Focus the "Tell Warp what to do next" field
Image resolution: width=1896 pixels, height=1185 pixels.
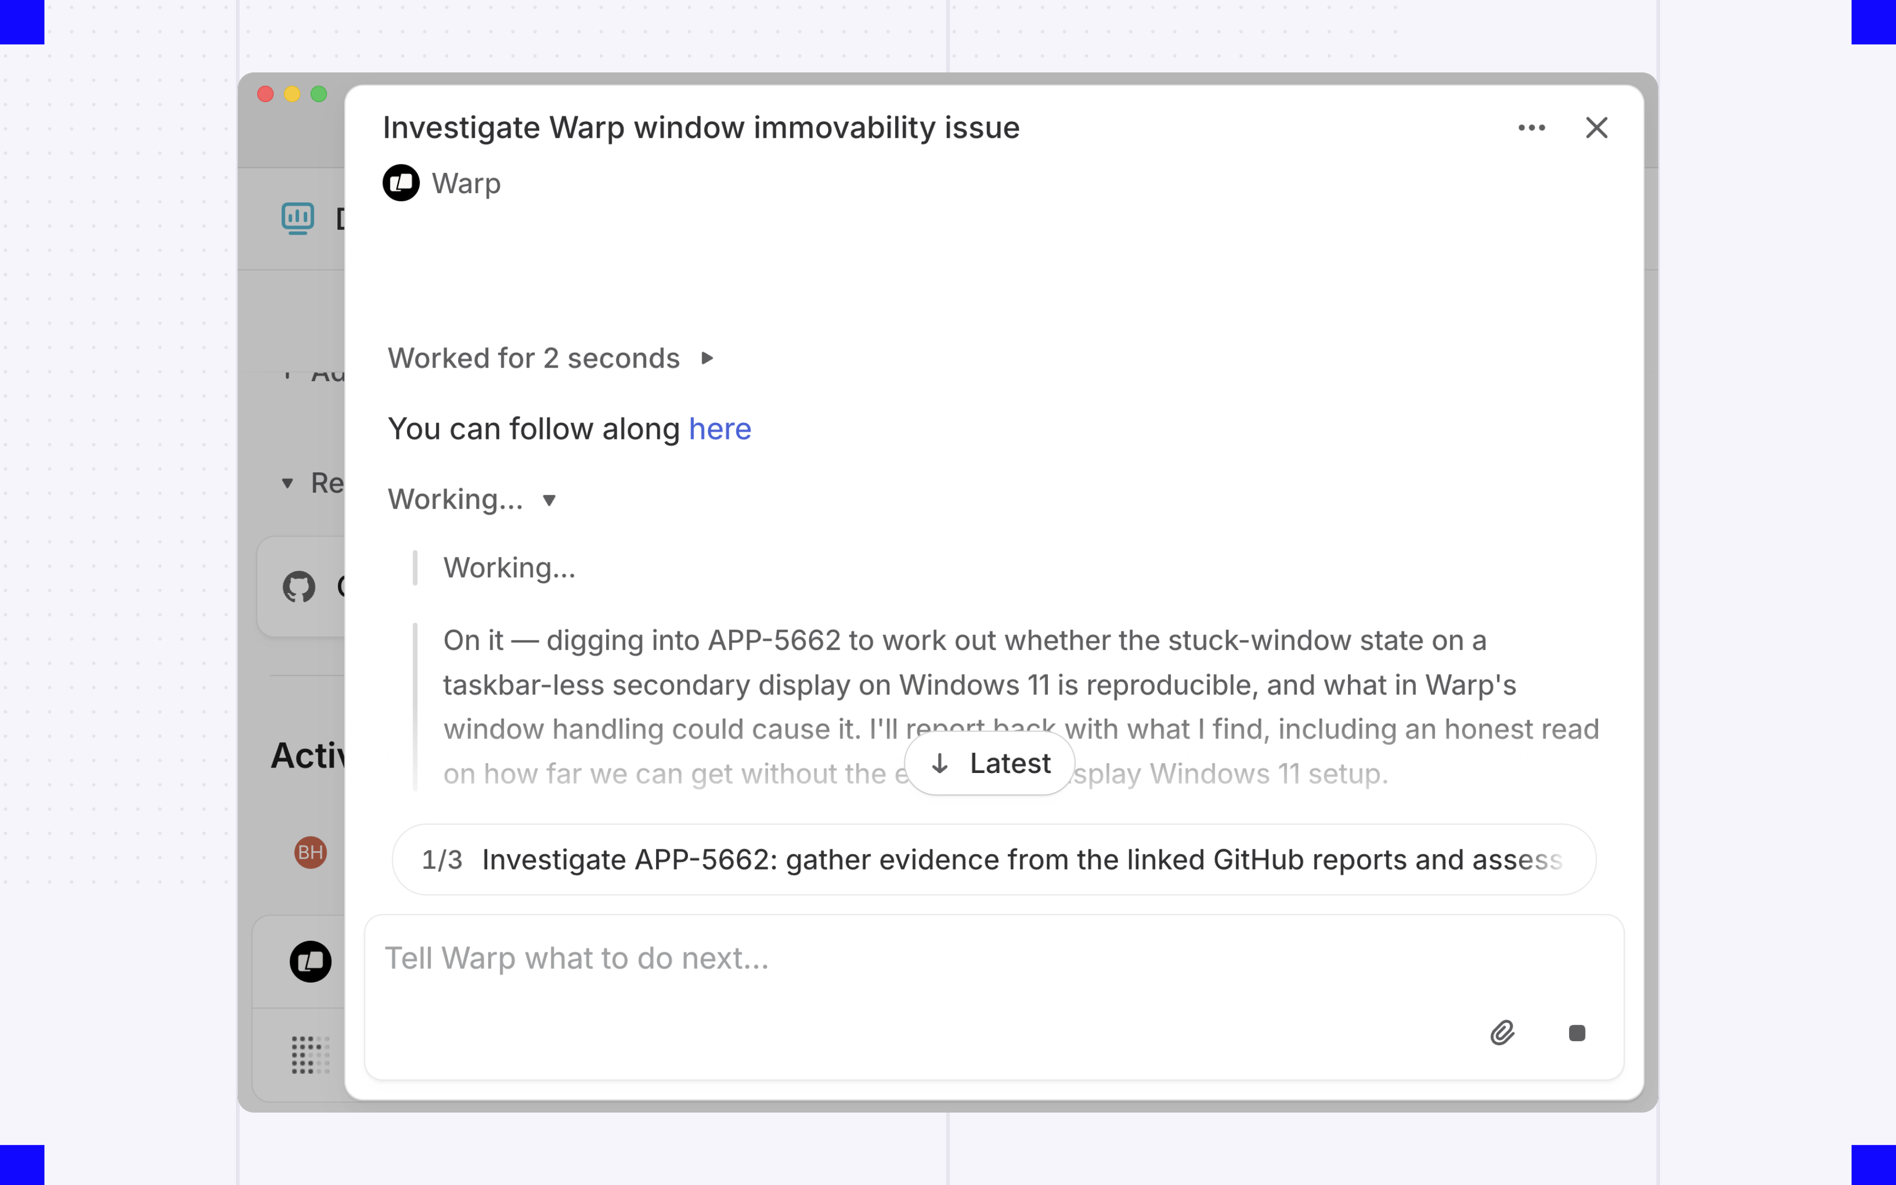pos(994,997)
